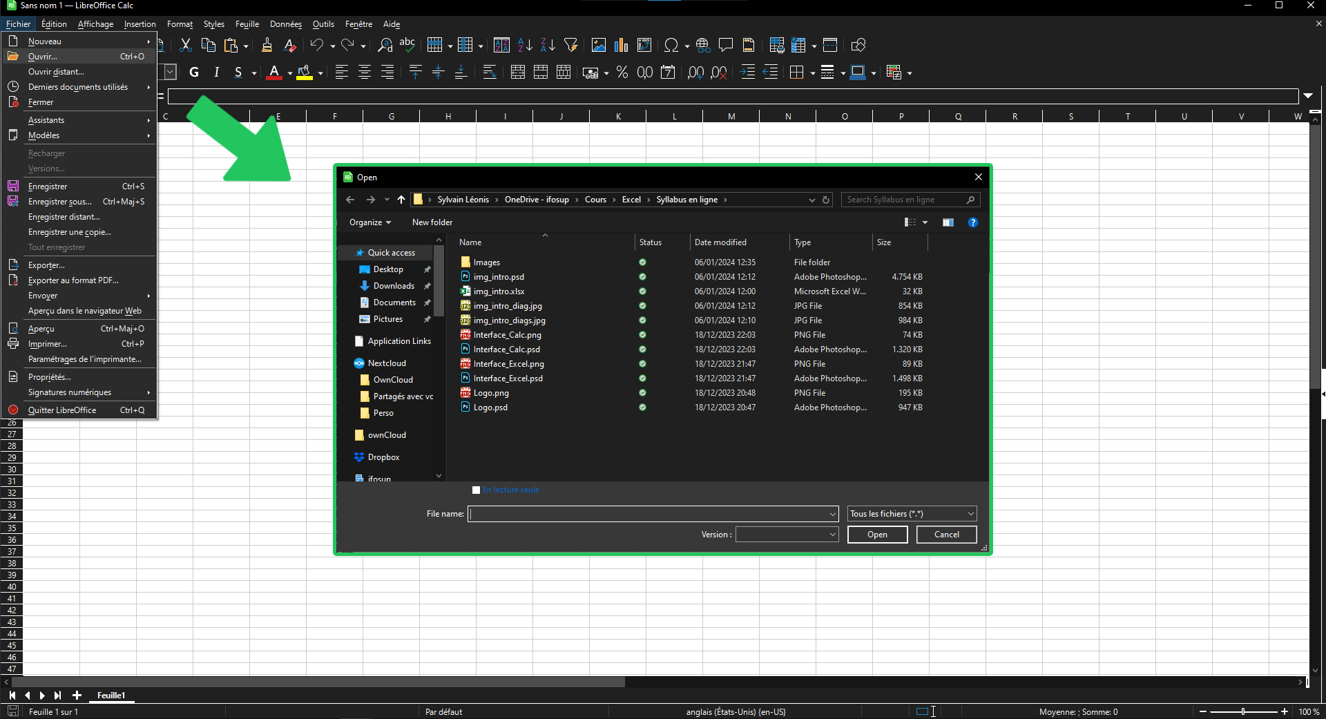The image size is (1326, 719).
Task: Expand the Version combo box
Action: click(x=787, y=535)
